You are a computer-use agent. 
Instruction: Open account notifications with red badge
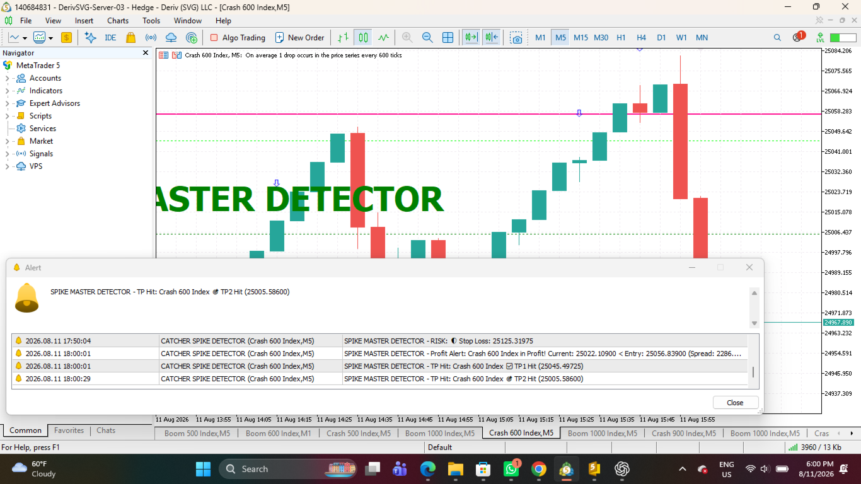798,37
